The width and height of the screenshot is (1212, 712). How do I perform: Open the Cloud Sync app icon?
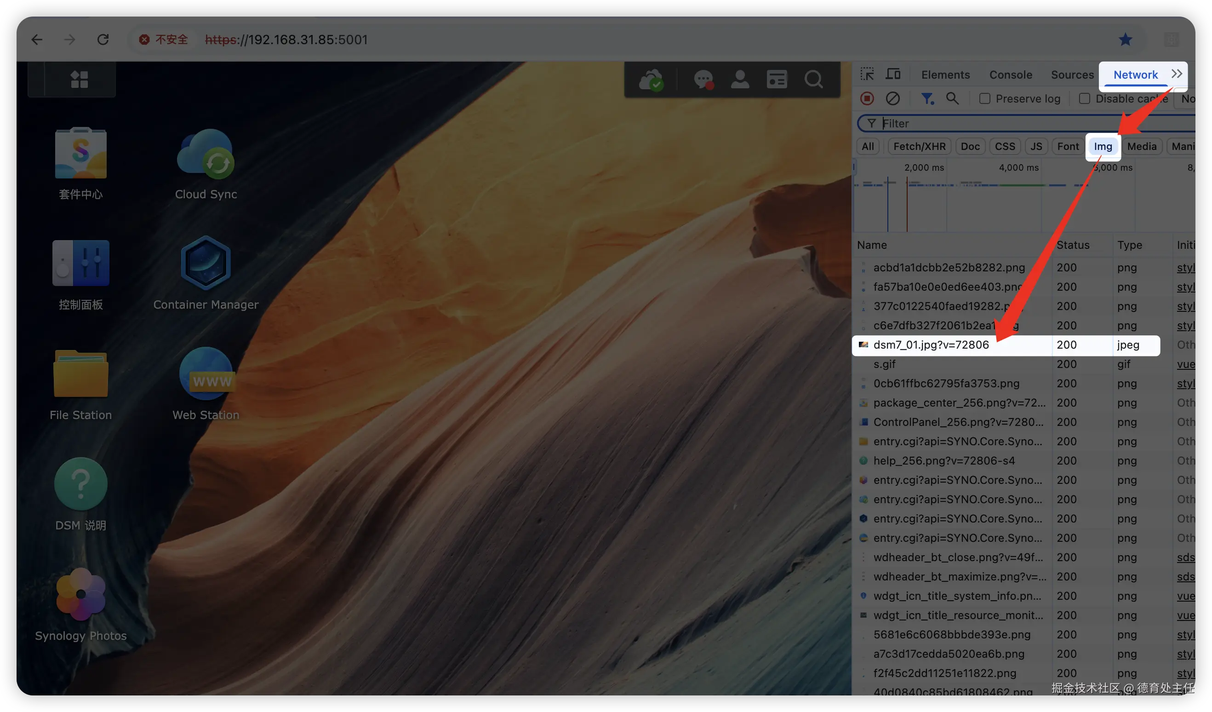coord(206,154)
